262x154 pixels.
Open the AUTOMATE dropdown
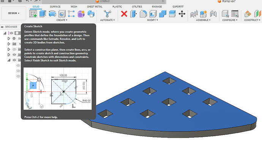pos(107,20)
